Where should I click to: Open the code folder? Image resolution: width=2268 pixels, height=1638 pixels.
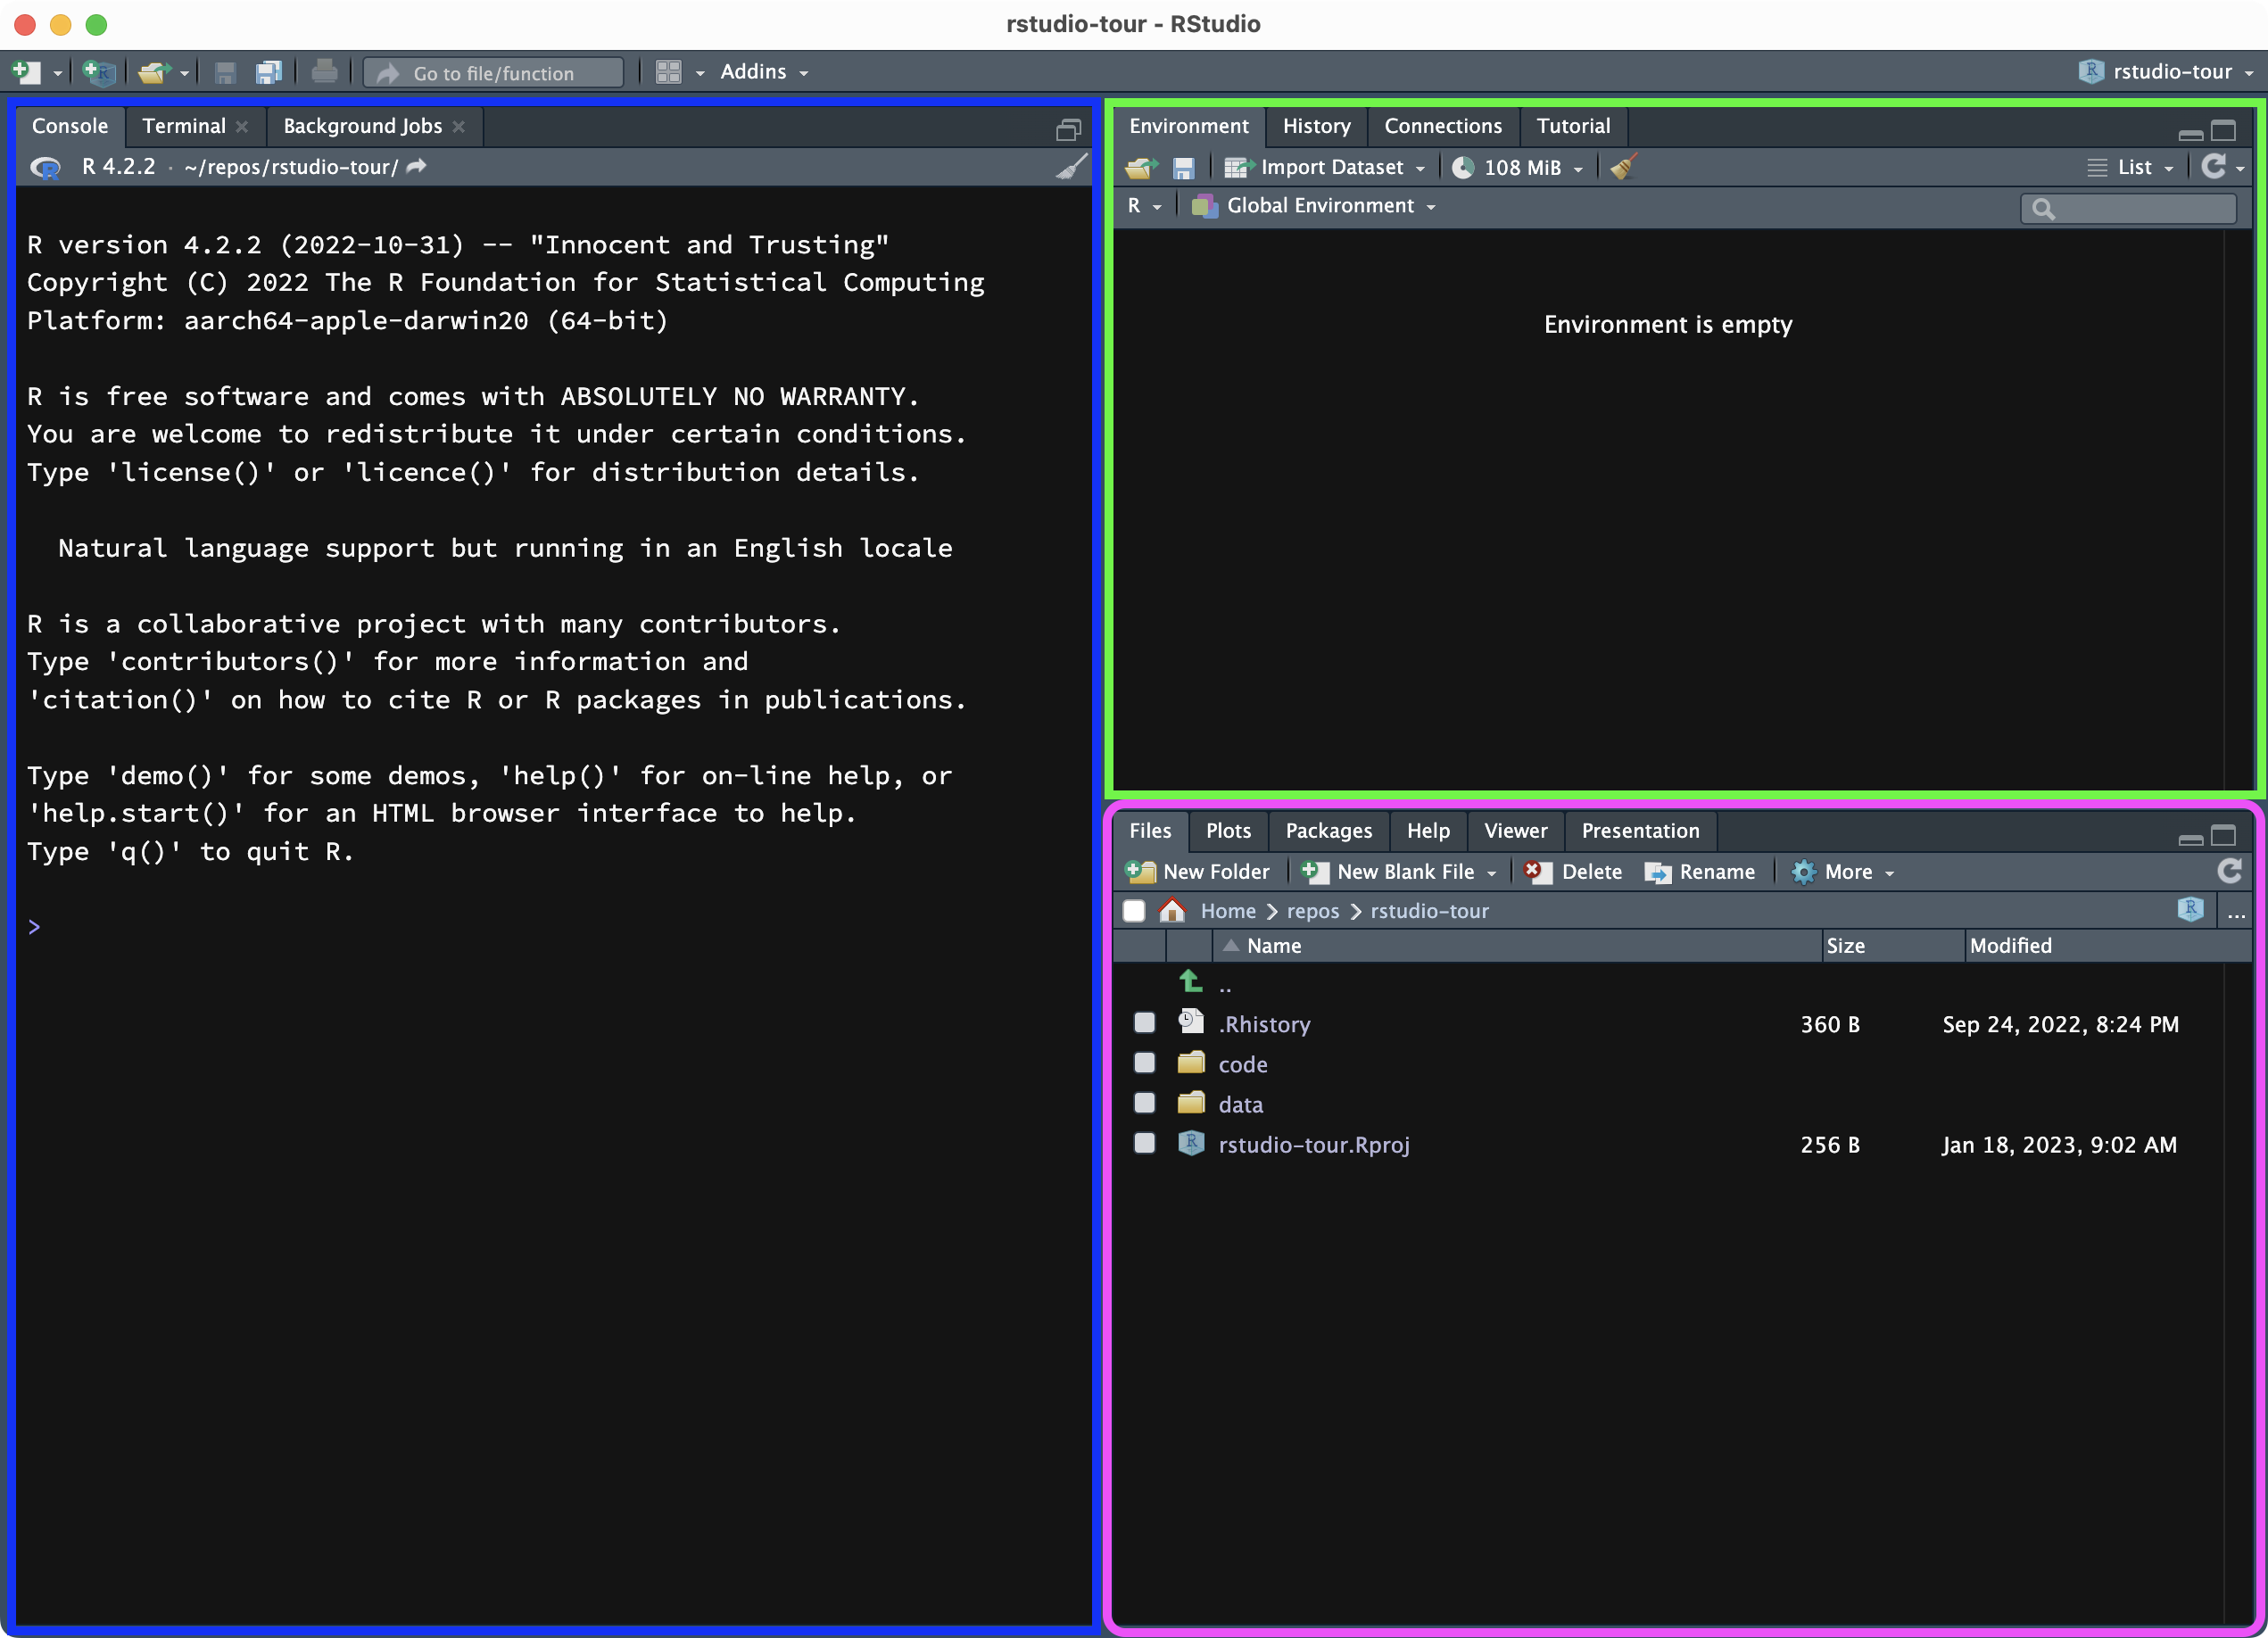[x=1243, y=1064]
